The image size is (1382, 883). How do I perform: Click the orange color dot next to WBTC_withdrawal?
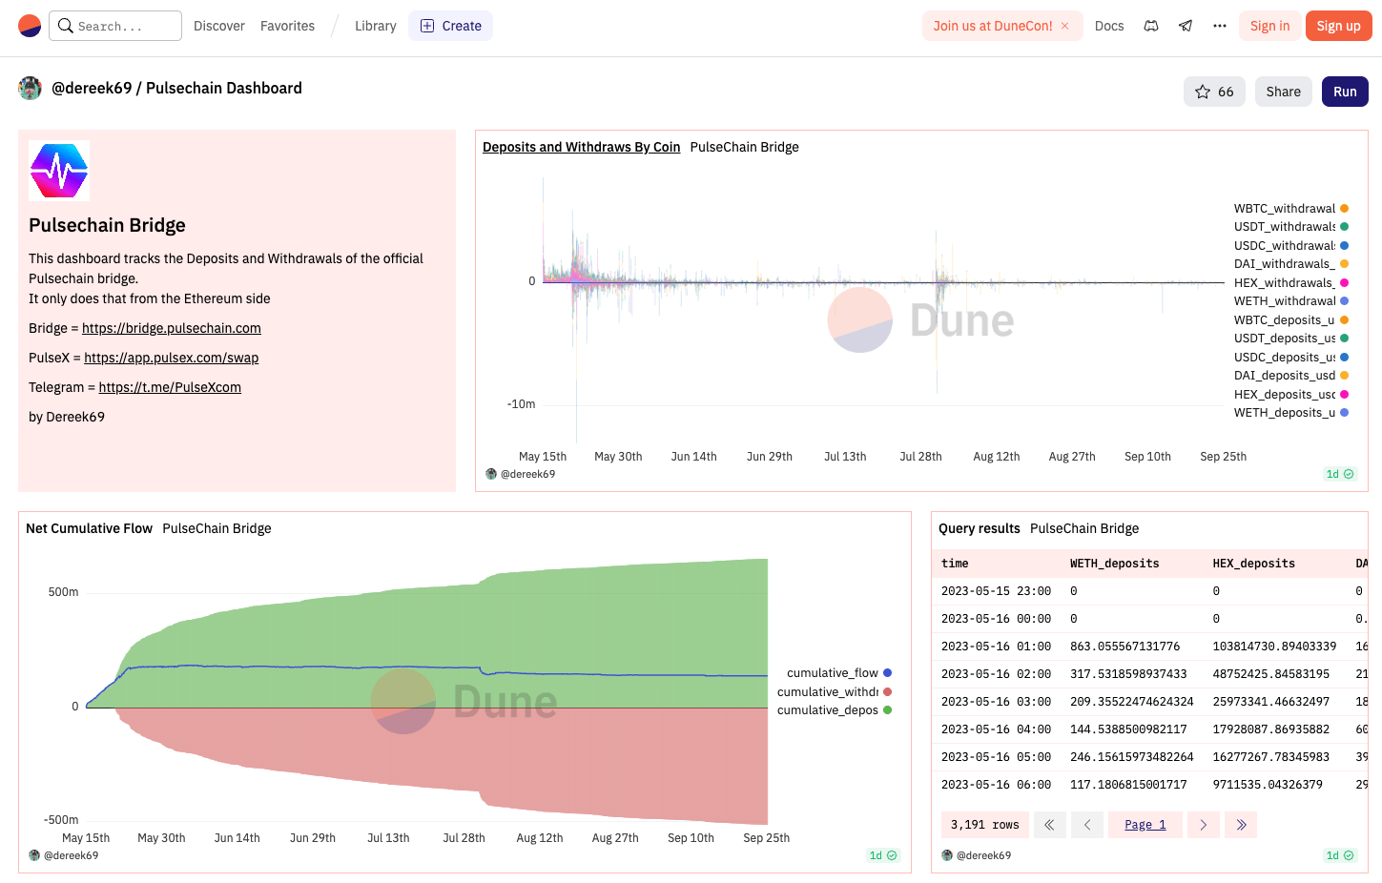(x=1344, y=208)
